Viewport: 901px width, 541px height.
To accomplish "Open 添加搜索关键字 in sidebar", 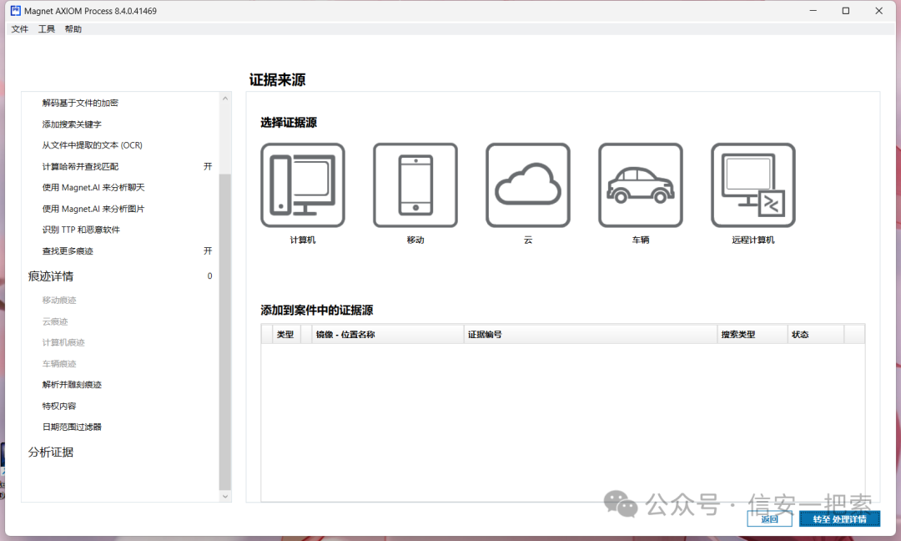I will (71, 124).
